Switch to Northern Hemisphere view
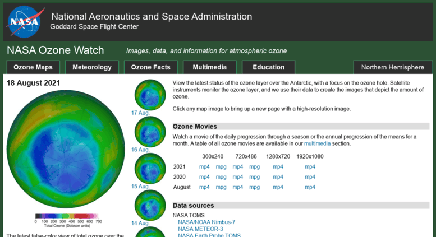 click(x=393, y=67)
